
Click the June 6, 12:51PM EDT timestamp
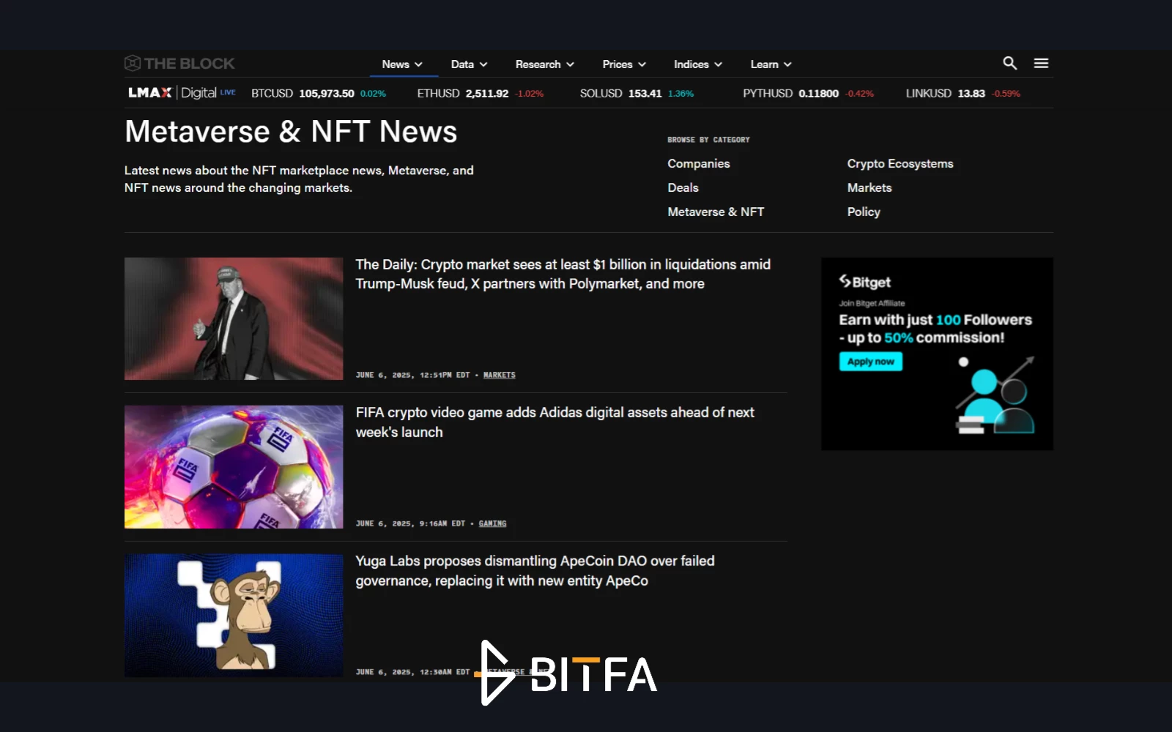(x=412, y=375)
